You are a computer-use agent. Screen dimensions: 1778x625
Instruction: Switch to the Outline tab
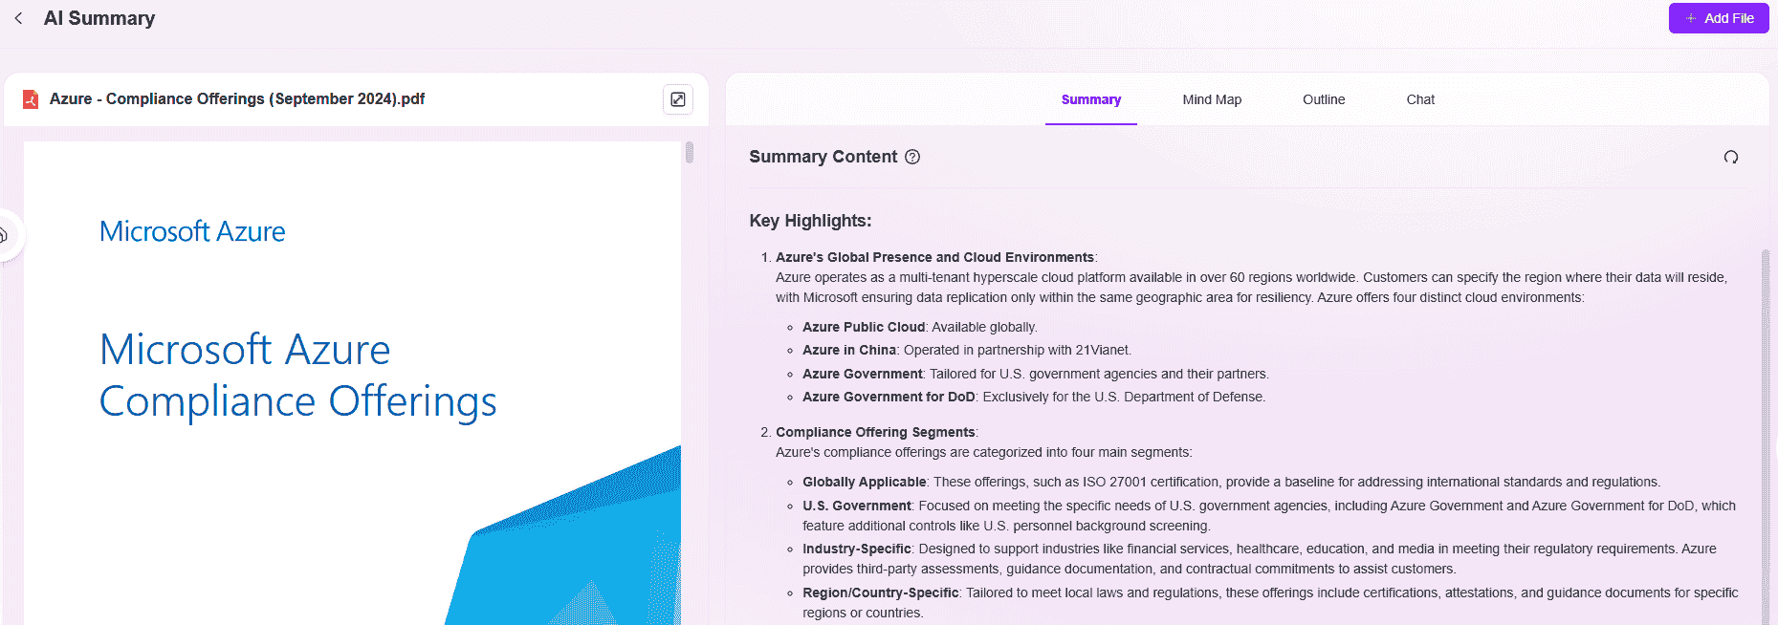pos(1324,99)
